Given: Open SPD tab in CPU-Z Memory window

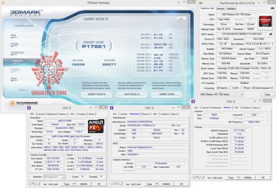Looking at the screenshot, I should [x=236, y=108].
